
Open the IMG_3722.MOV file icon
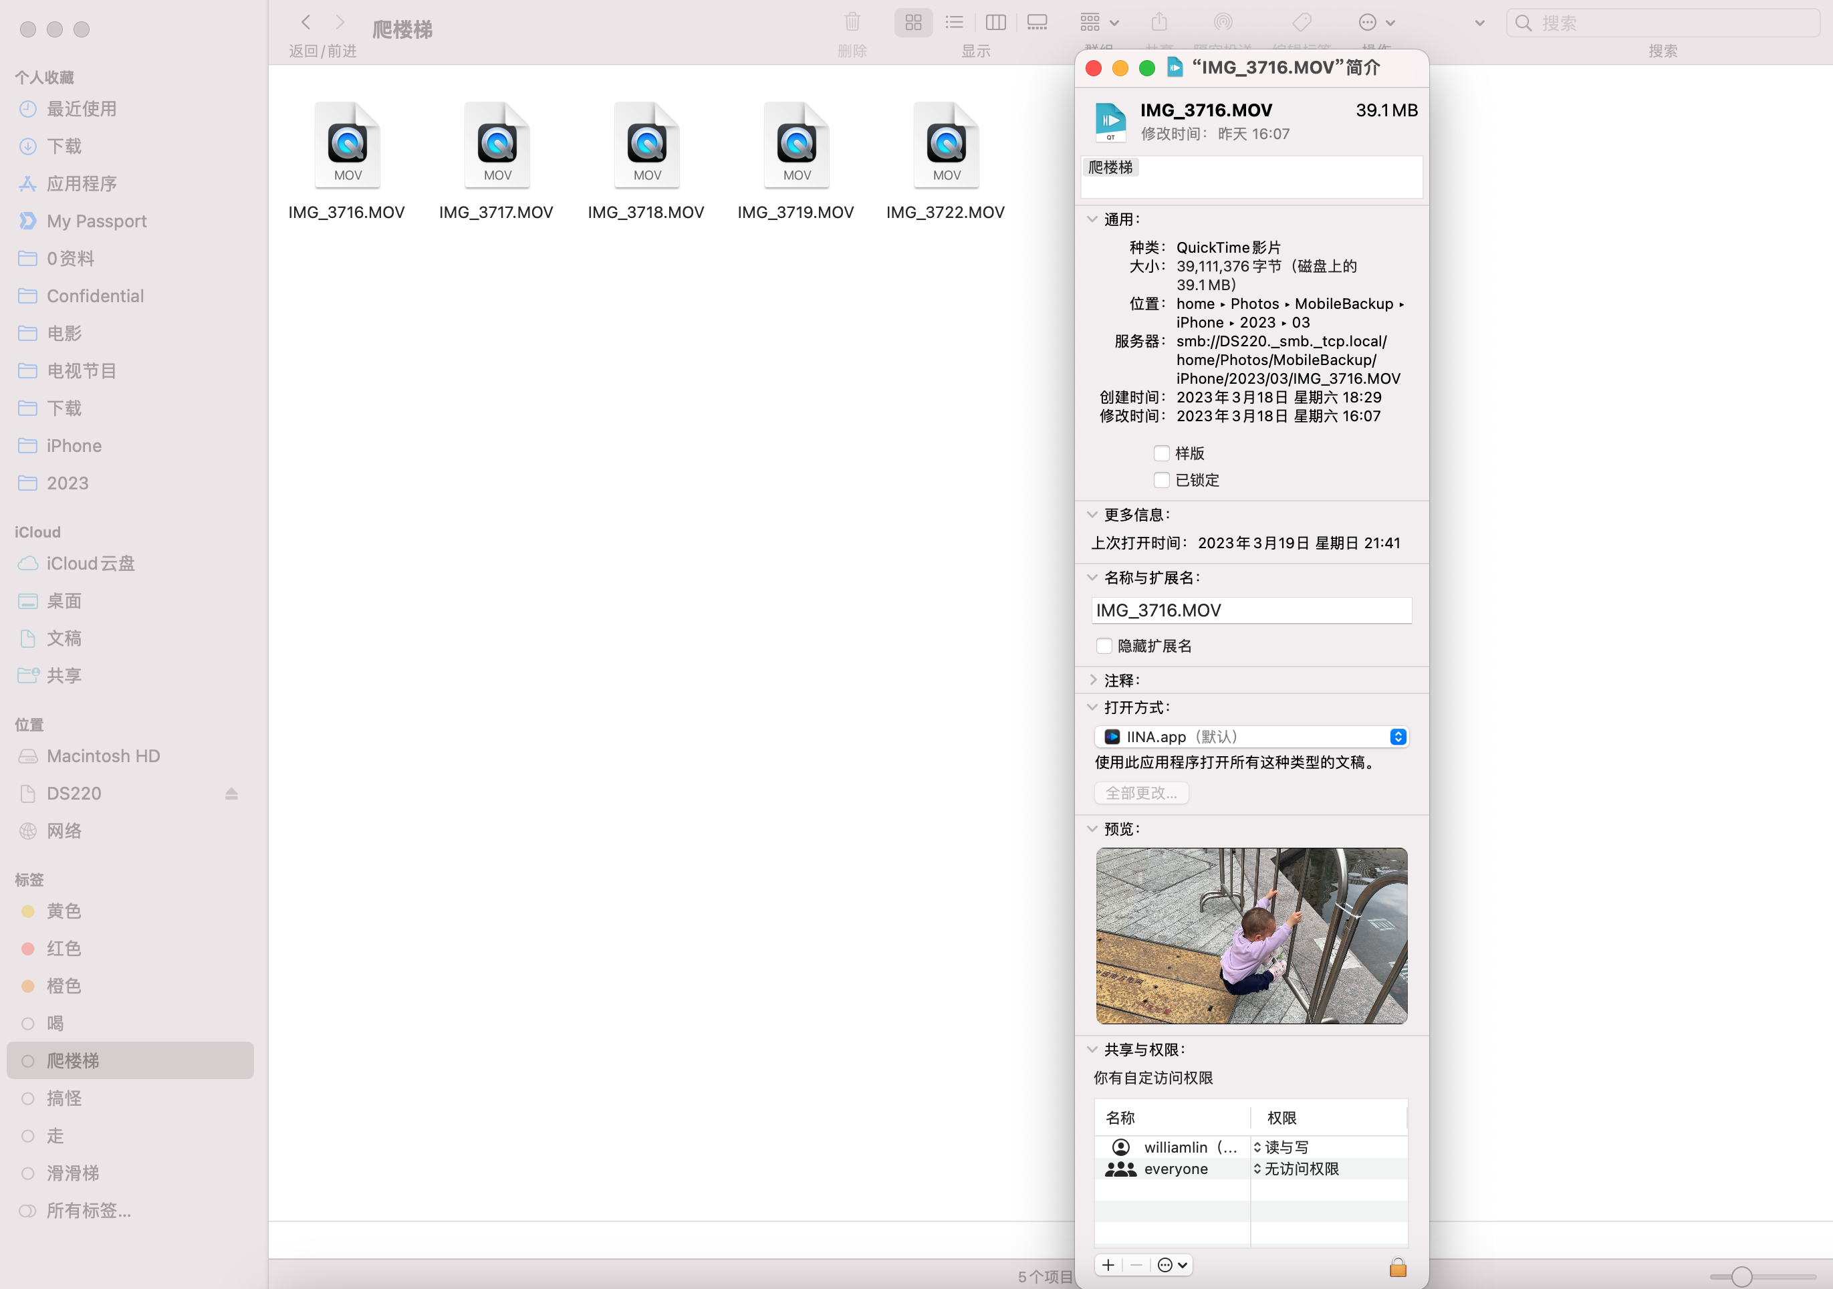coord(946,145)
